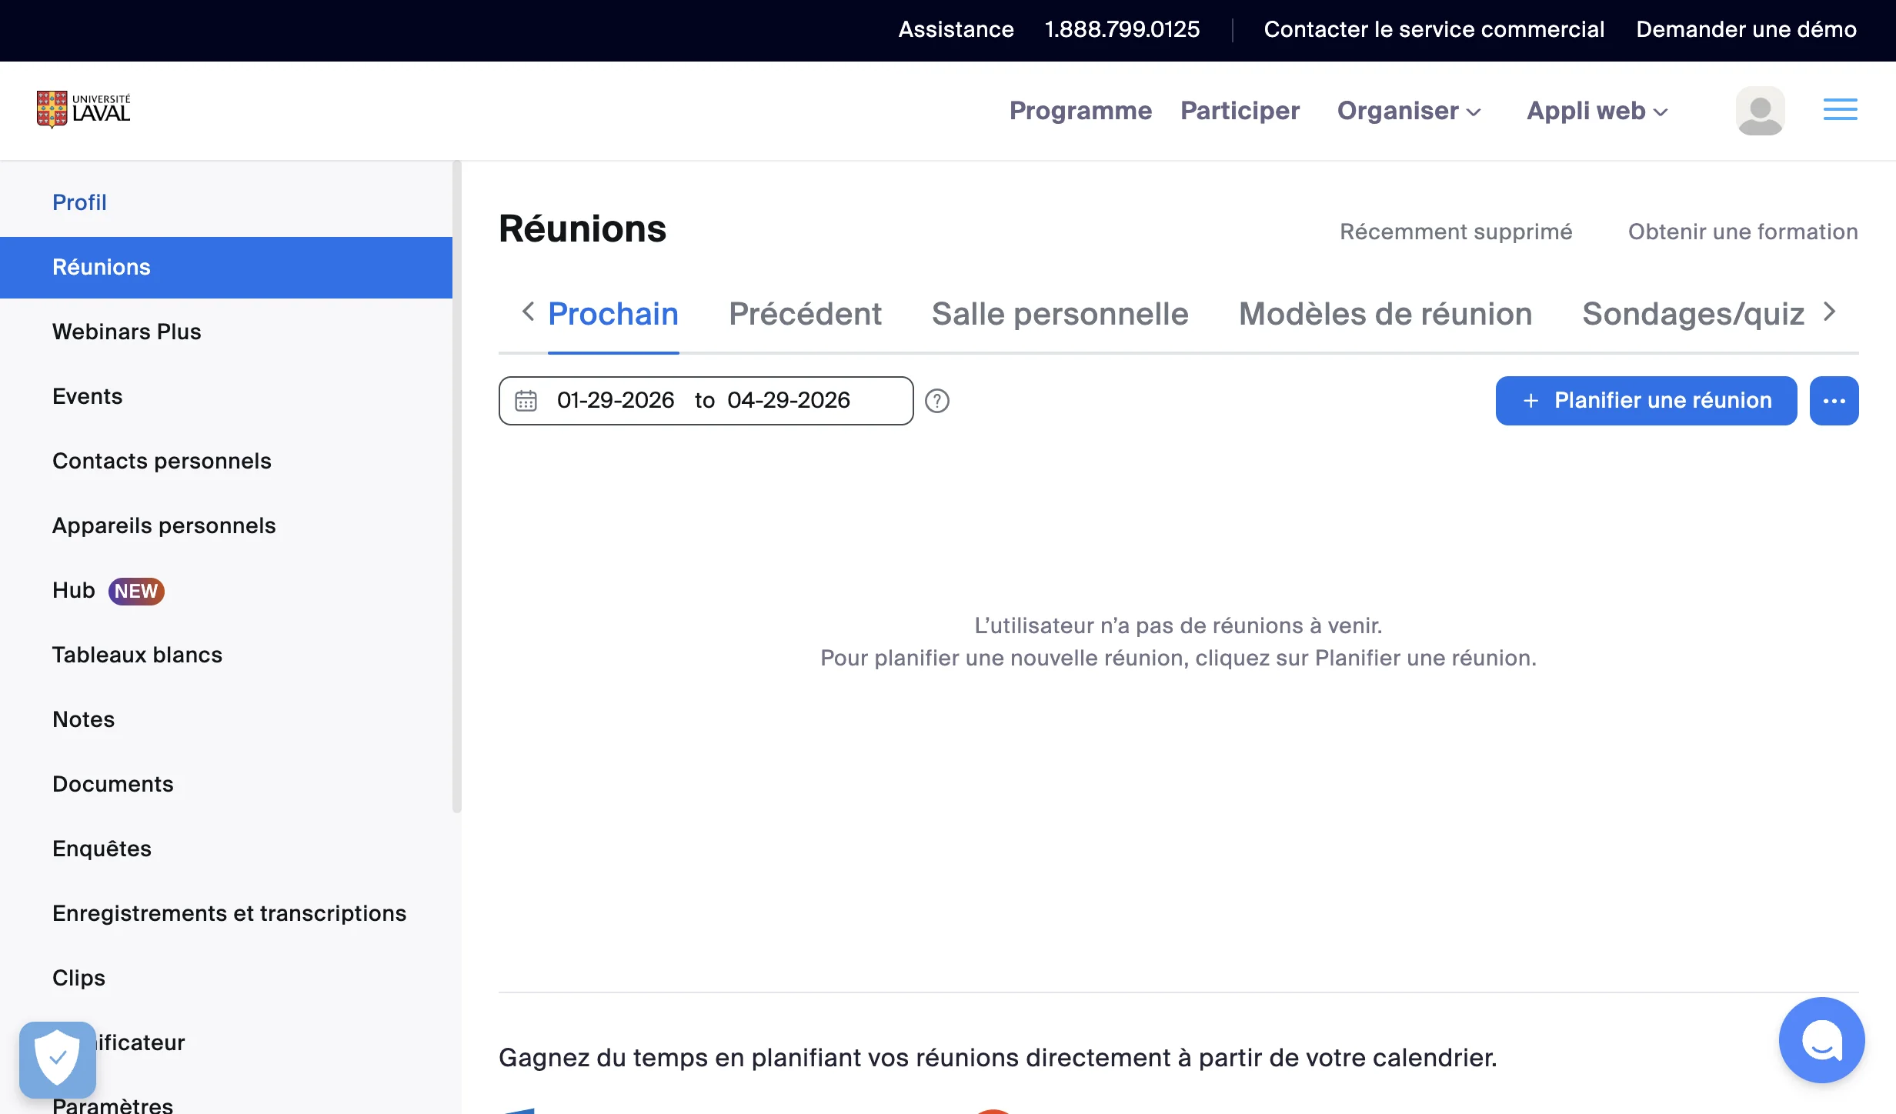The height and width of the screenshot is (1114, 1896).
Task: Open more options via ellipsis icon
Action: [x=1834, y=400]
